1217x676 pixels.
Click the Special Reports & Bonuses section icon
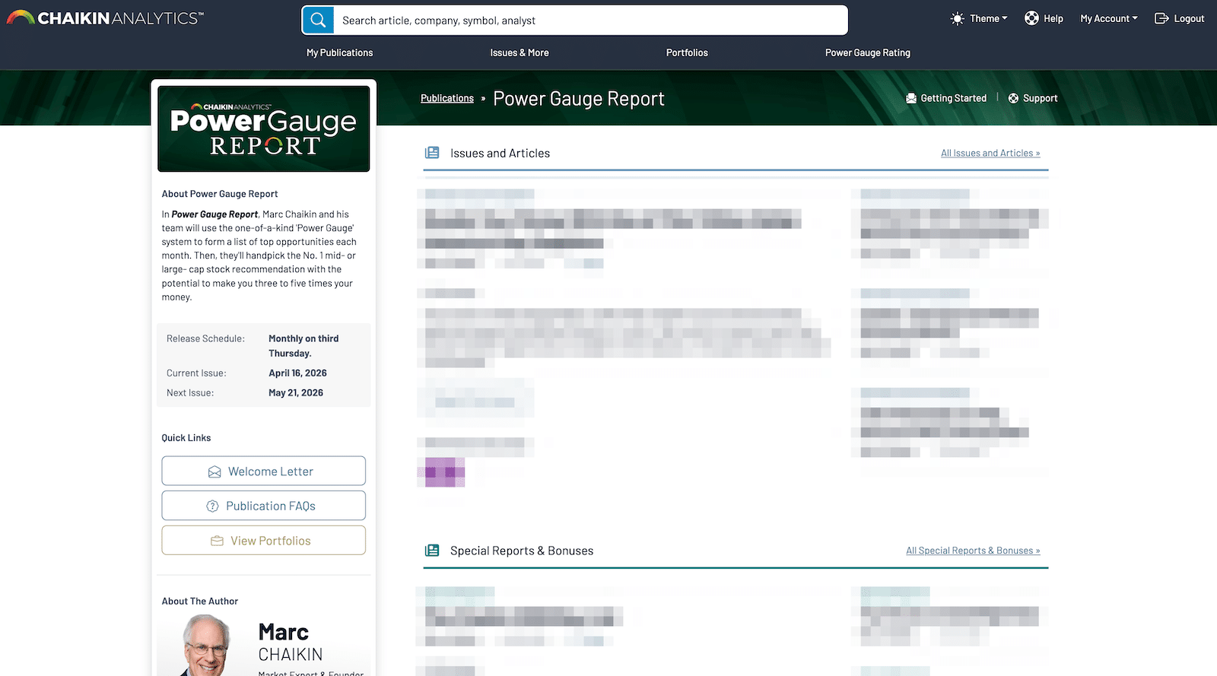(432, 551)
